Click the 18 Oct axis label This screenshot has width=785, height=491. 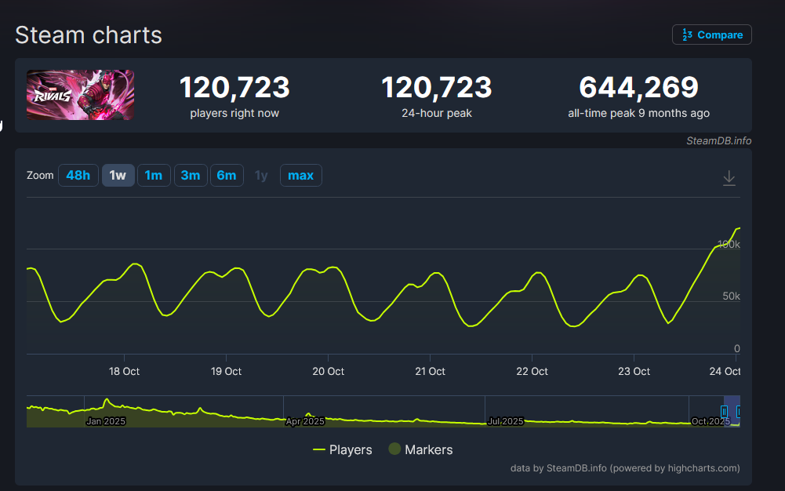pyautogui.click(x=124, y=371)
